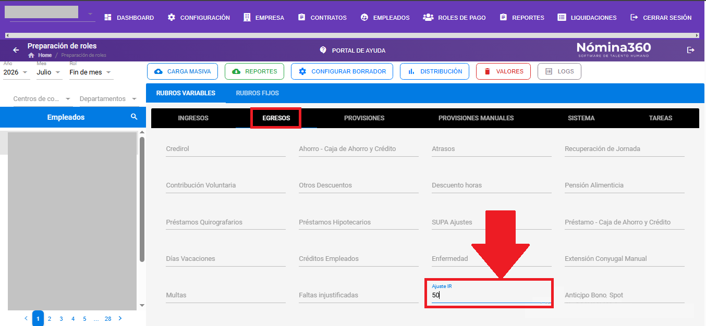Click Días Vacaciones field
The height and width of the screenshot is (326, 706).
click(x=226, y=259)
